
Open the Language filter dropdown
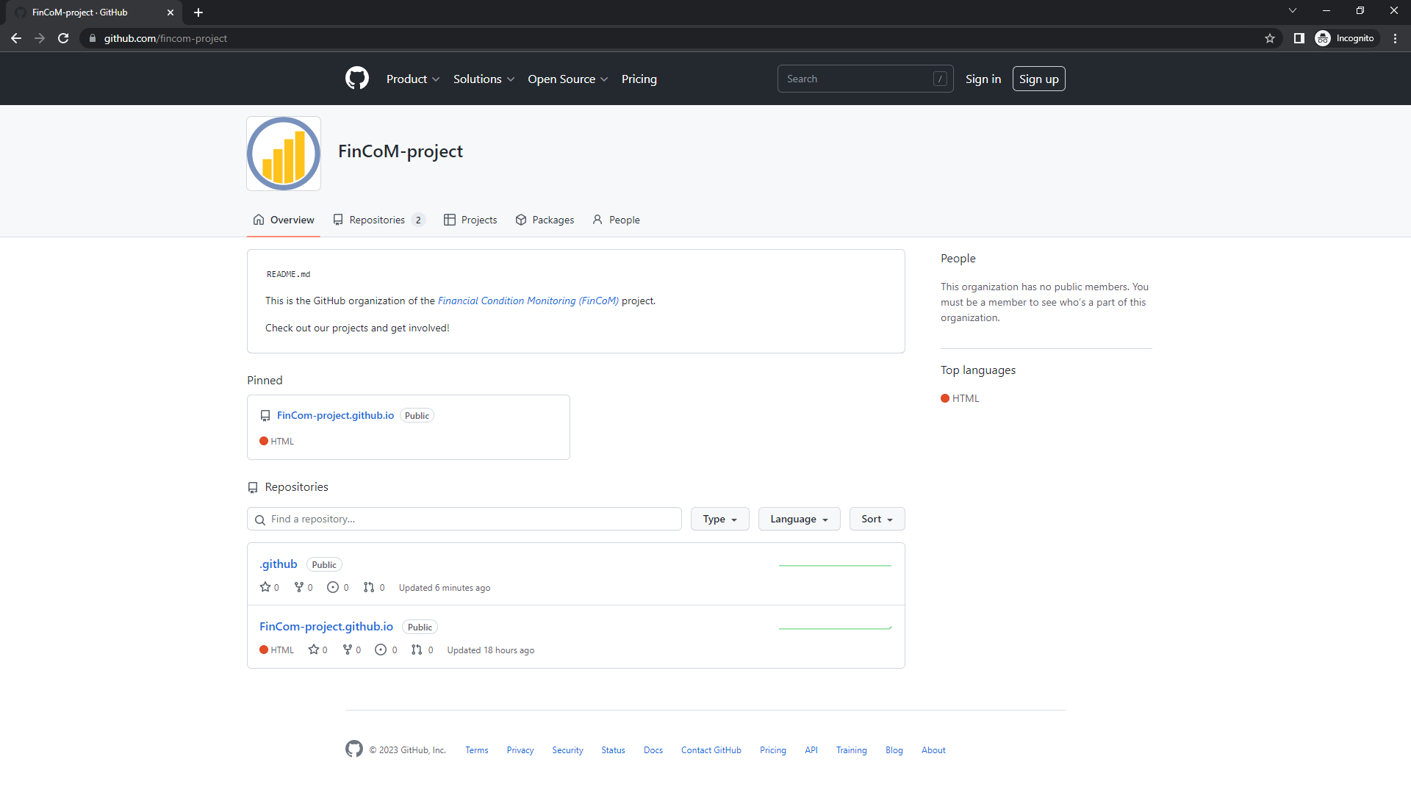pos(800,519)
